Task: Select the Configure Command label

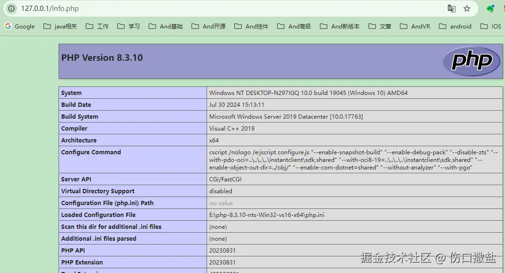Action: (x=91, y=152)
